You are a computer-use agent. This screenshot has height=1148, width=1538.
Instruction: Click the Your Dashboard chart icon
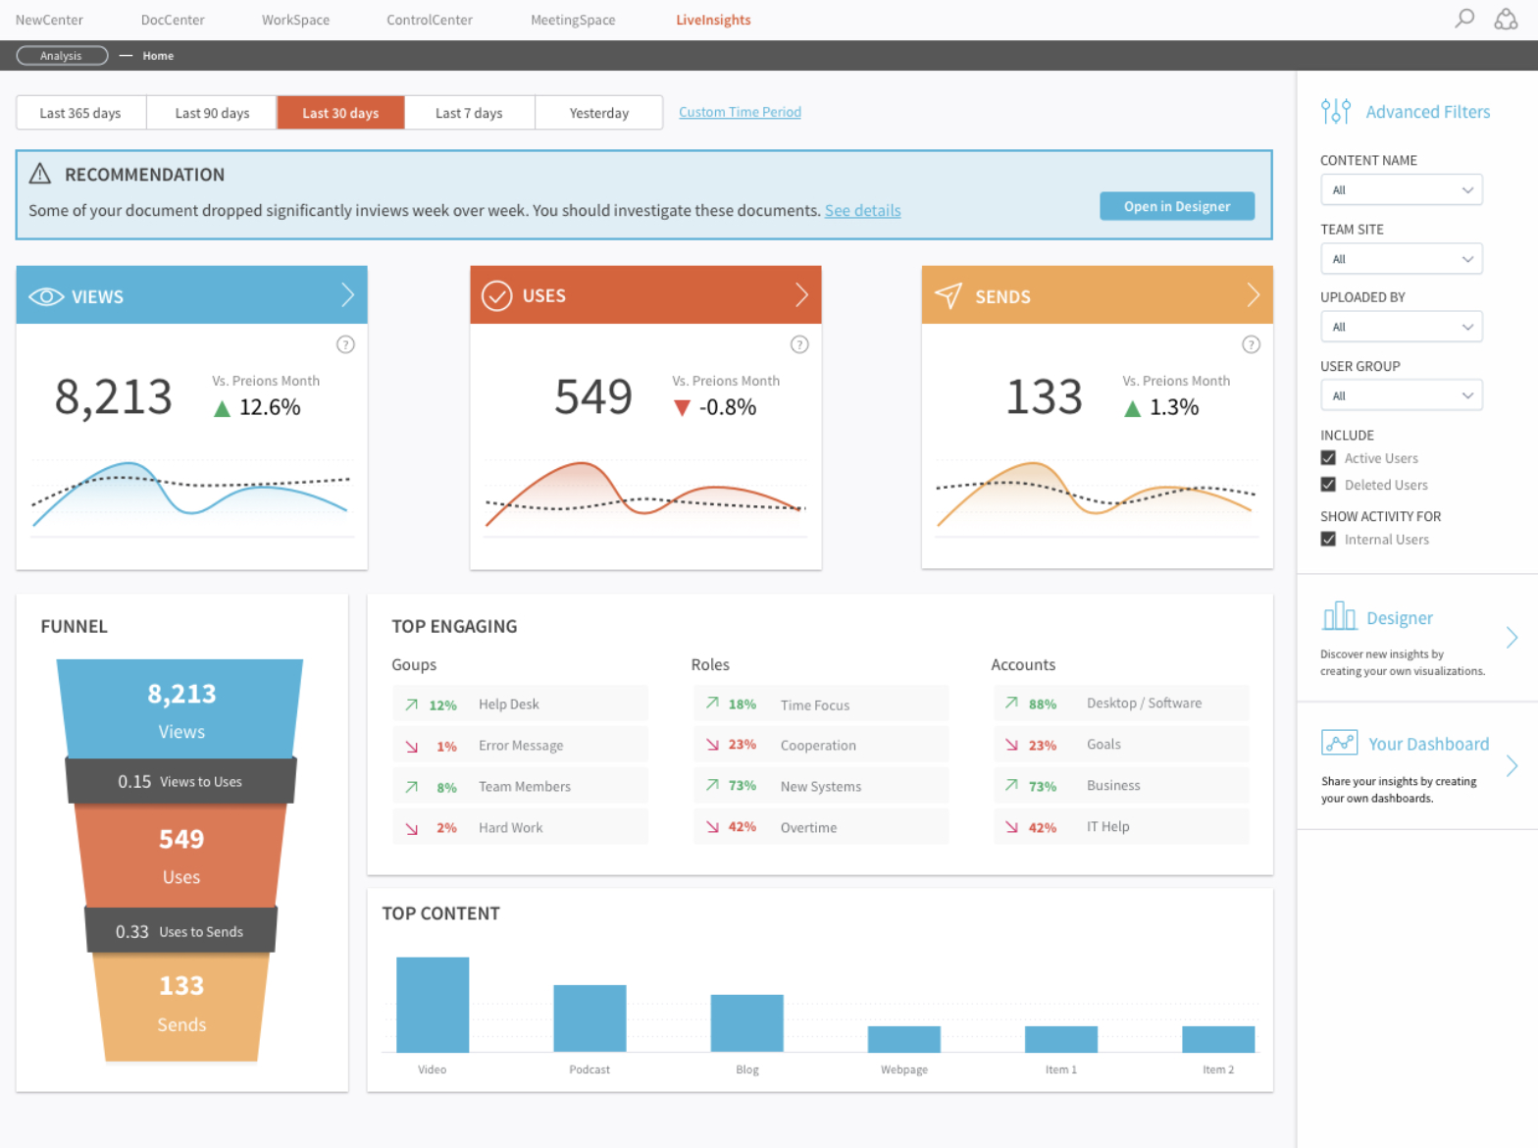pyautogui.click(x=1339, y=743)
